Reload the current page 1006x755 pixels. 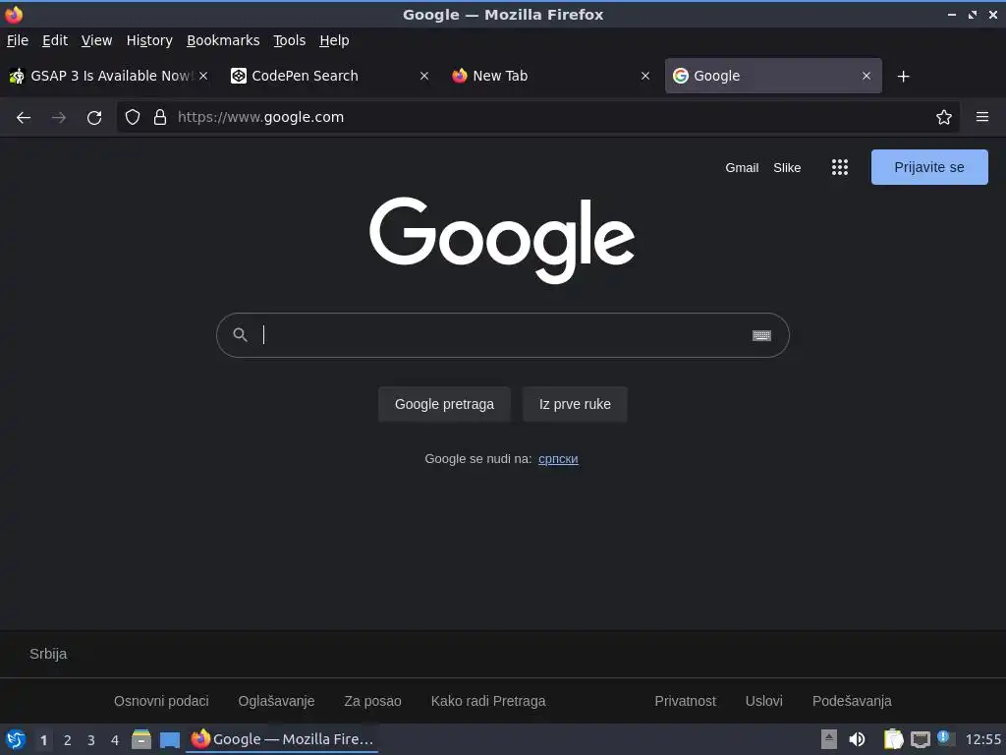94,118
